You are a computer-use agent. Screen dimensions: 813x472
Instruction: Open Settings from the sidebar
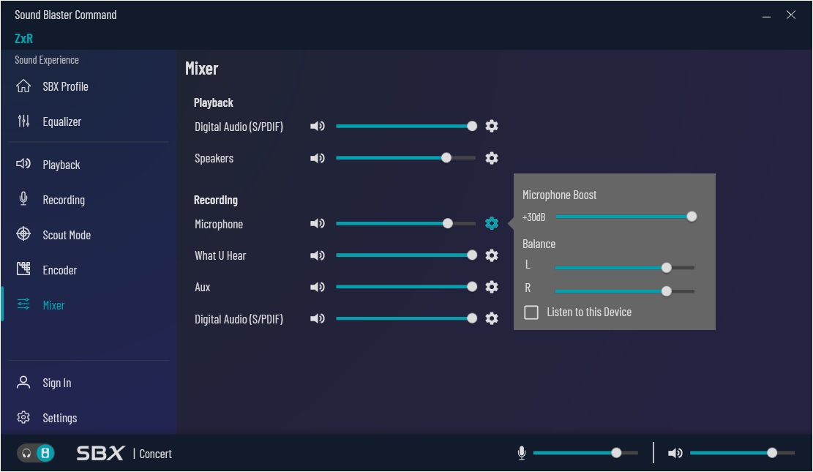[59, 418]
